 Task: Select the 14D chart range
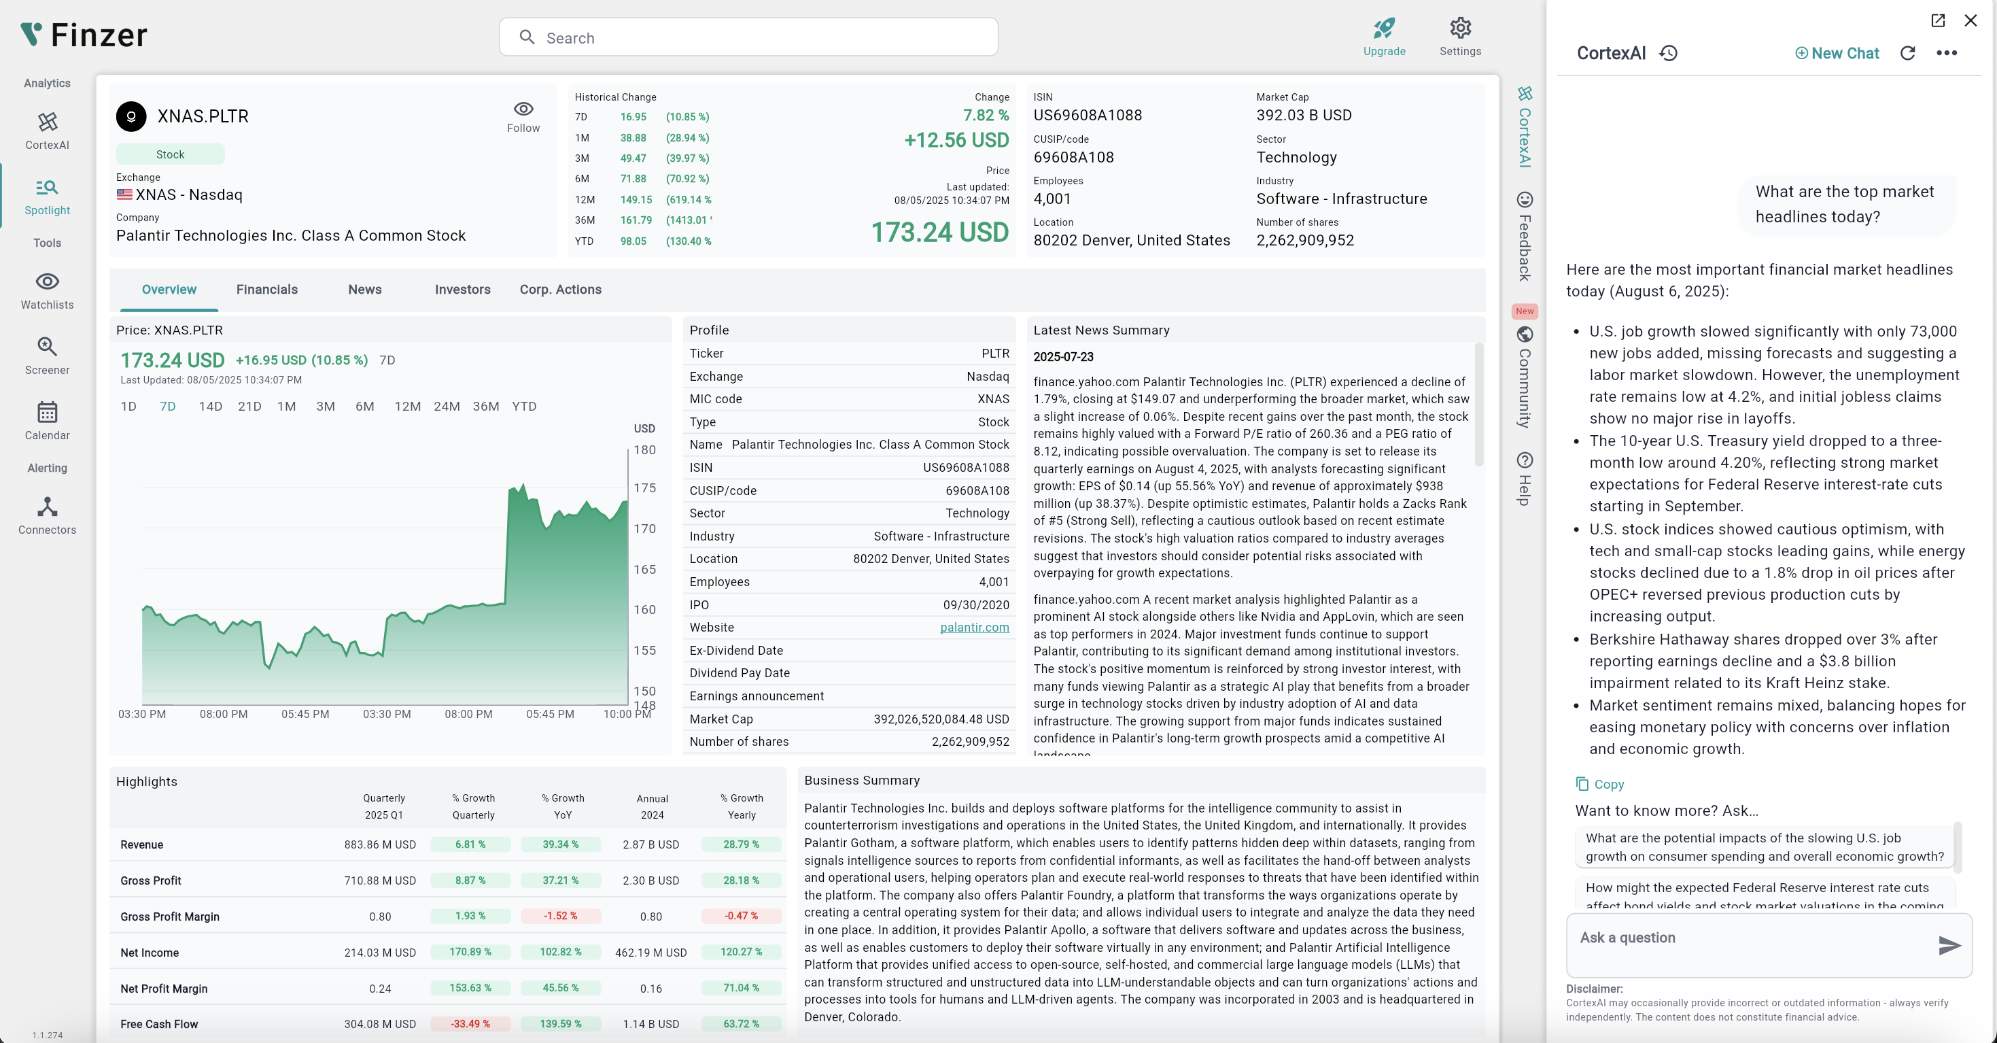click(210, 407)
